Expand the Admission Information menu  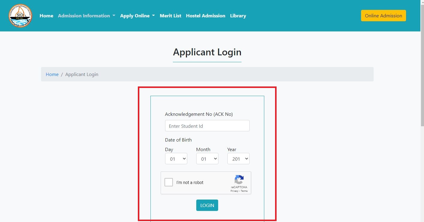pos(86,16)
